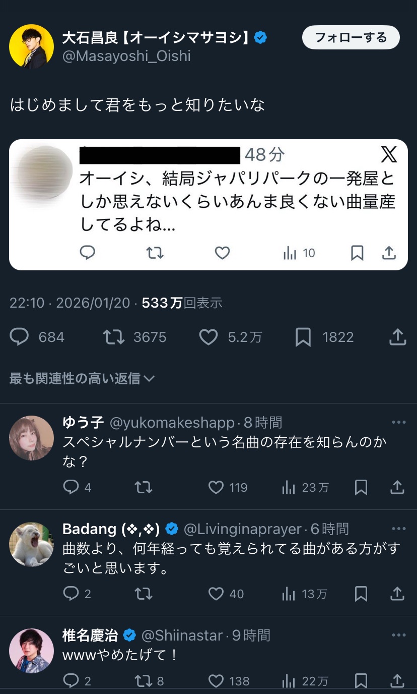The height and width of the screenshot is (694, 417).
Task: Repost the main tweet with 3675 reposts
Action: pos(114,337)
